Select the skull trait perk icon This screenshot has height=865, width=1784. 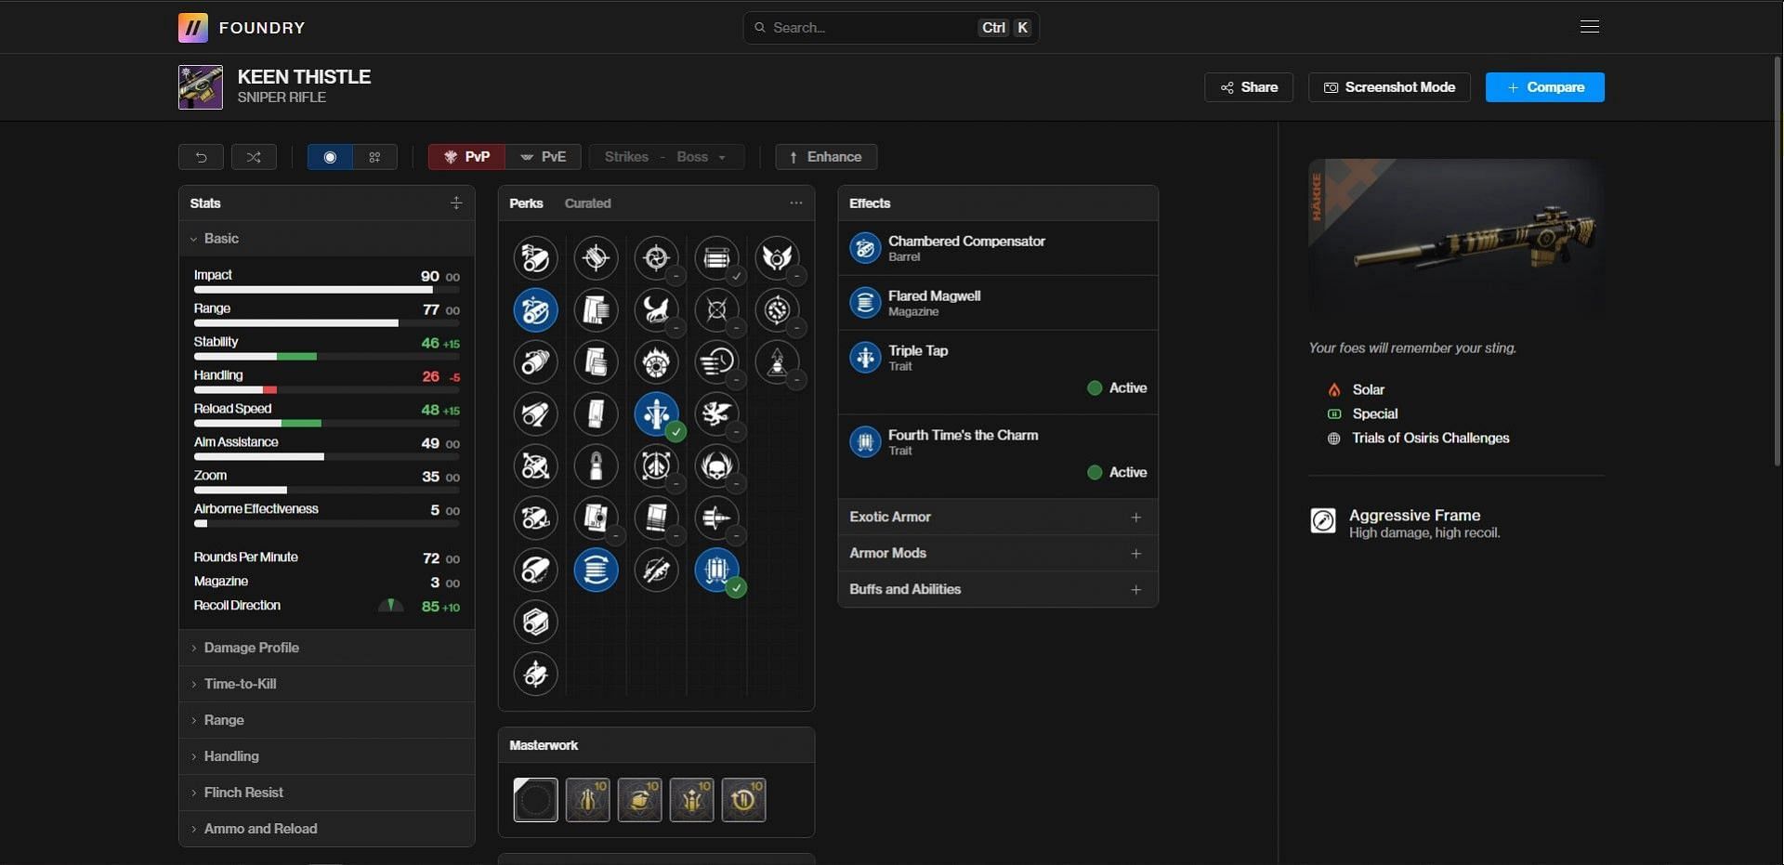coord(717,466)
